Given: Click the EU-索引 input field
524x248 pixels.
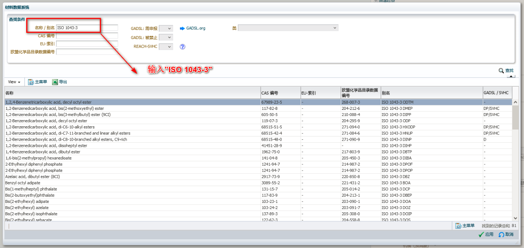Looking at the screenshot, I should point(87,43).
